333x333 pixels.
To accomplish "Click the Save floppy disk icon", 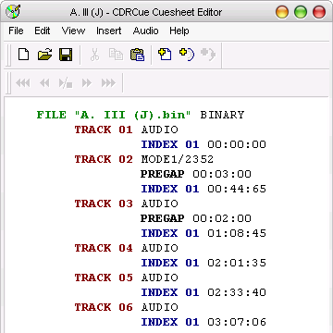I will coord(66,55).
